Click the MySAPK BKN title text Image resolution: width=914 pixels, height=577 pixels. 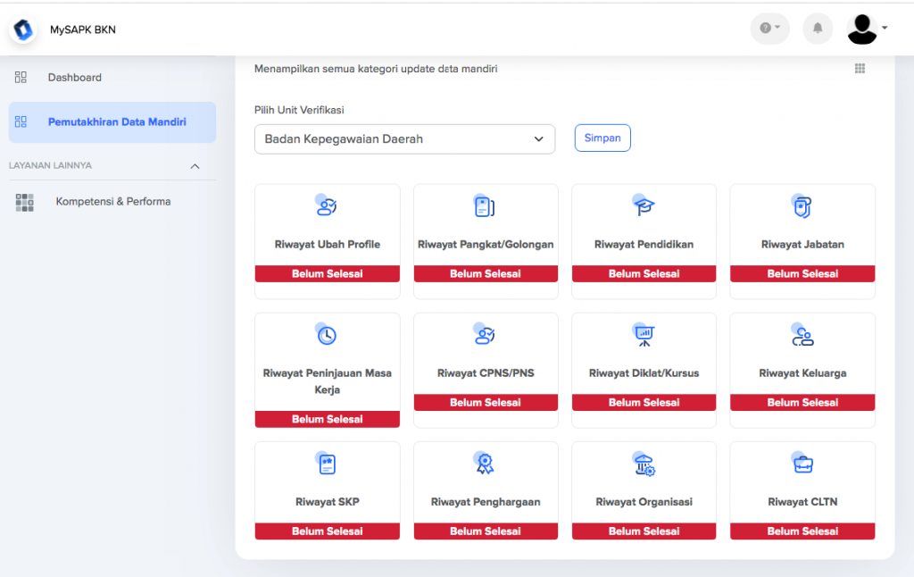[83, 29]
